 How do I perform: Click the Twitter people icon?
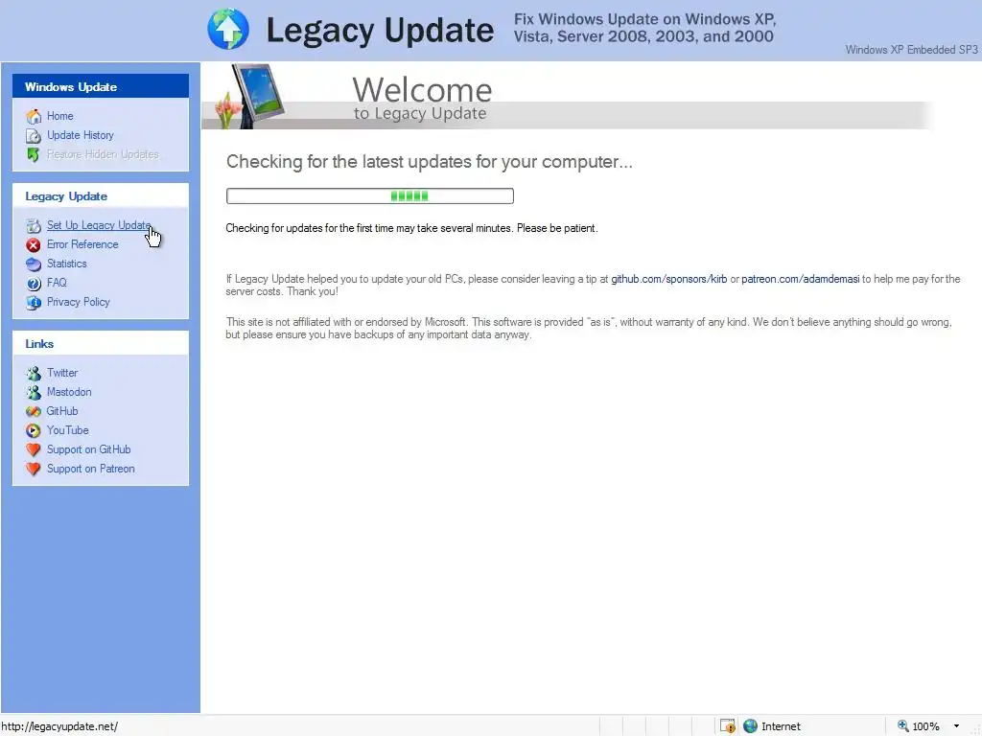click(x=34, y=373)
